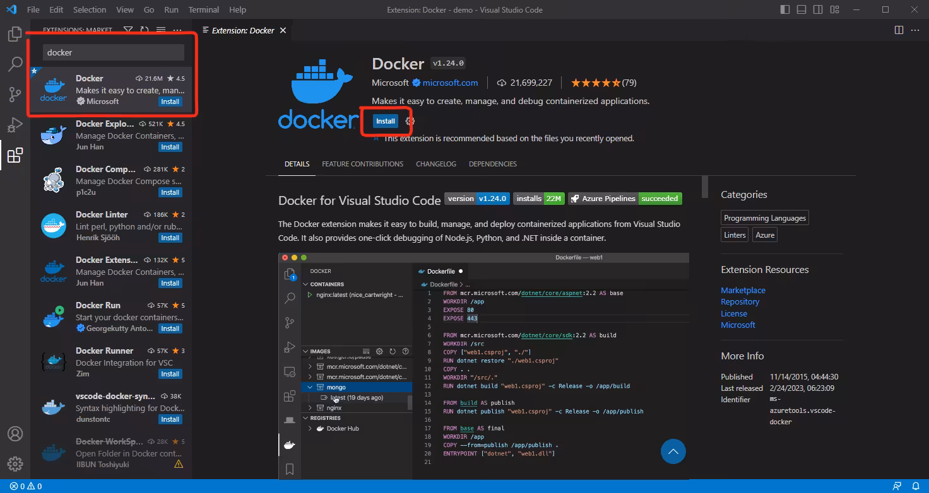Select the Details tab
The width and height of the screenshot is (929, 493).
point(297,164)
